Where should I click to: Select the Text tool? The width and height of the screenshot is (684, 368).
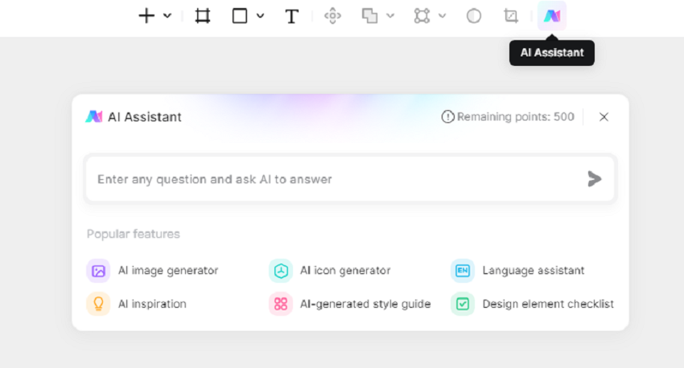(291, 17)
